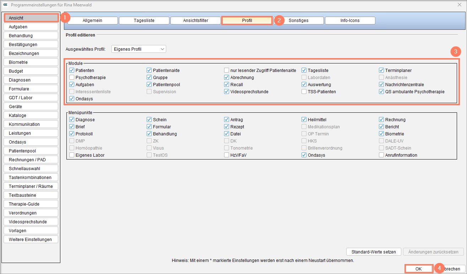Uncheck the Videosprechstunde module checkbox
Image resolution: width=467 pixels, height=274 pixels.
coord(227,92)
